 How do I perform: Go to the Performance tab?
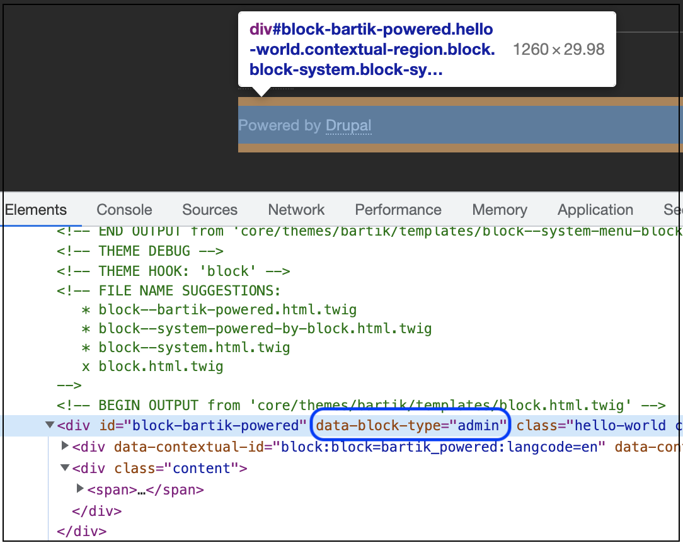[398, 210]
